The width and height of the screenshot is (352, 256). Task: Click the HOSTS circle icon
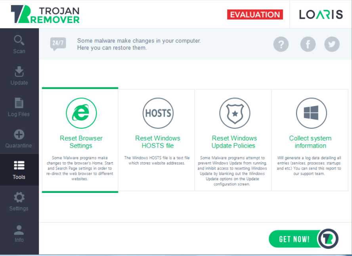(x=158, y=113)
